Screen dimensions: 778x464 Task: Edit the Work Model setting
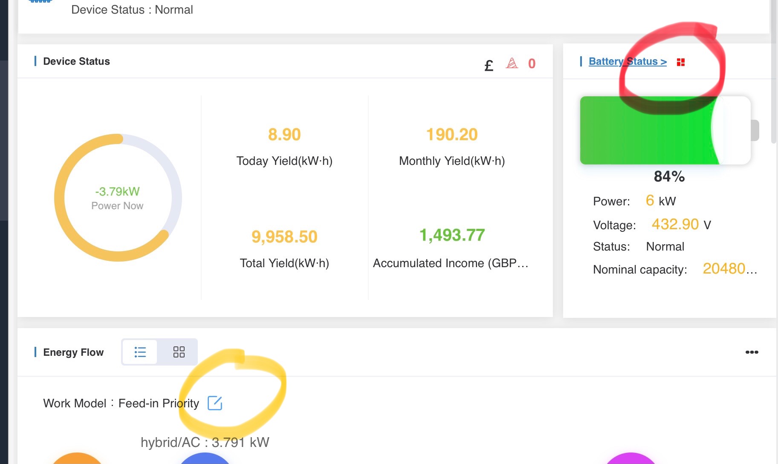215,403
